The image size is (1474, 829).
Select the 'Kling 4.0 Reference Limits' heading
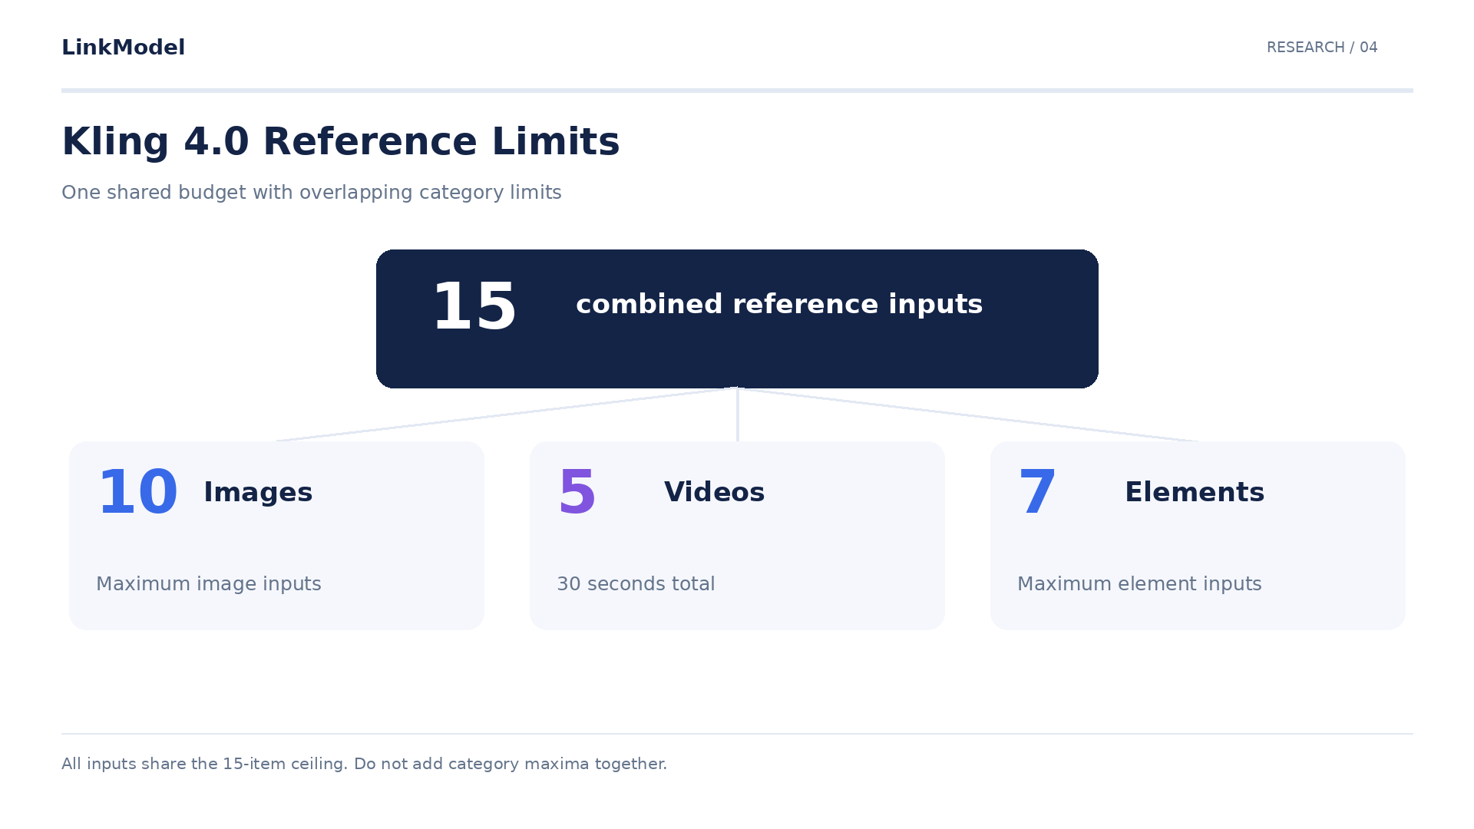click(x=340, y=142)
